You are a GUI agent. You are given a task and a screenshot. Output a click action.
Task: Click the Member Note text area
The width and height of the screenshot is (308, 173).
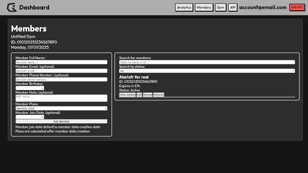(x=61, y=98)
